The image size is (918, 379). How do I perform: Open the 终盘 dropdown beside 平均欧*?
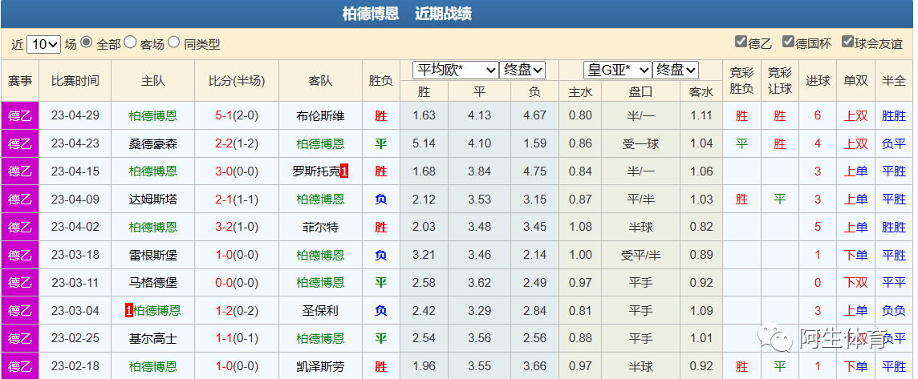pos(522,71)
